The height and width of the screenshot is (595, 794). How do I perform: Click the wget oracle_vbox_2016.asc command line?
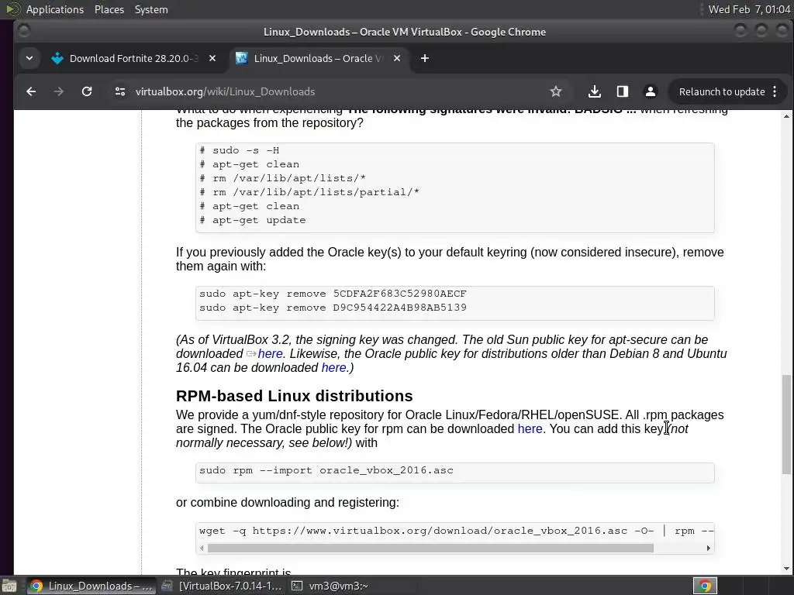click(x=456, y=531)
